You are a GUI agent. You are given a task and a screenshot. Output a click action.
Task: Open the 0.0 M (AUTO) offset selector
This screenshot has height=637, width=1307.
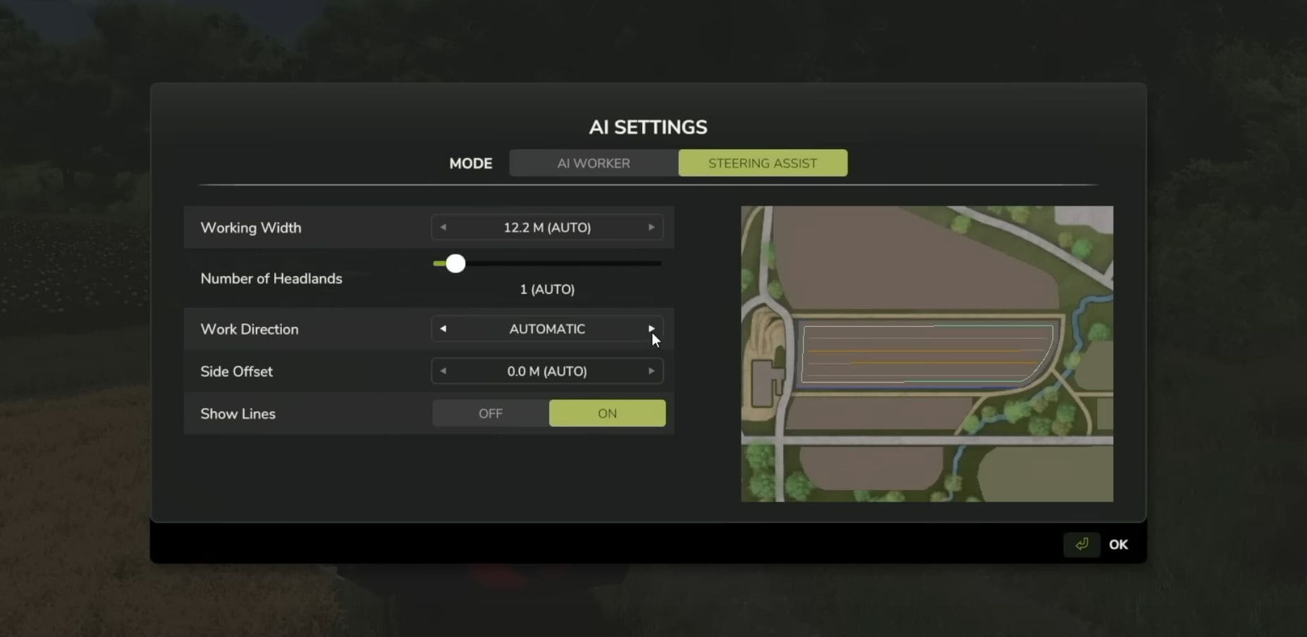[547, 371]
